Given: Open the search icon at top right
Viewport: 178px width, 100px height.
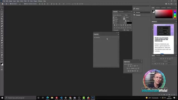Looking at the screenshot, I should click(169, 4).
